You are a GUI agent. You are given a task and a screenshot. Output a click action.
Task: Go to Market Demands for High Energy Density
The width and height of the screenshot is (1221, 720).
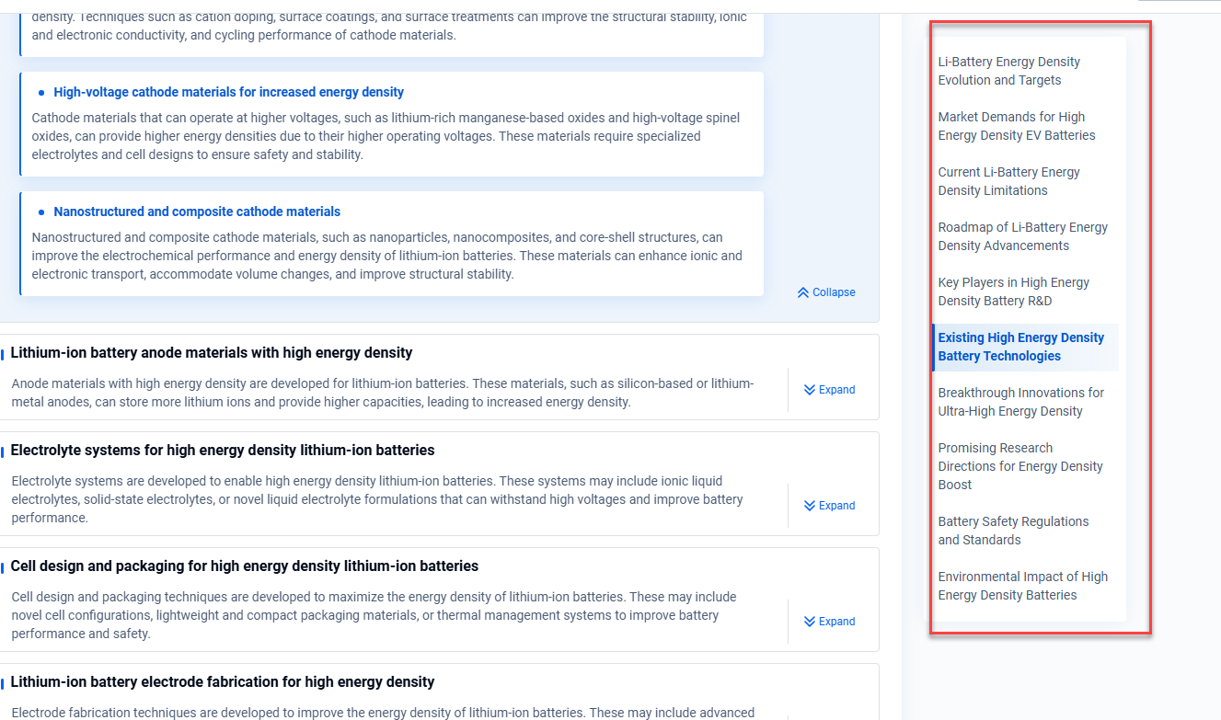pyautogui.click(x=1016, y=126)
